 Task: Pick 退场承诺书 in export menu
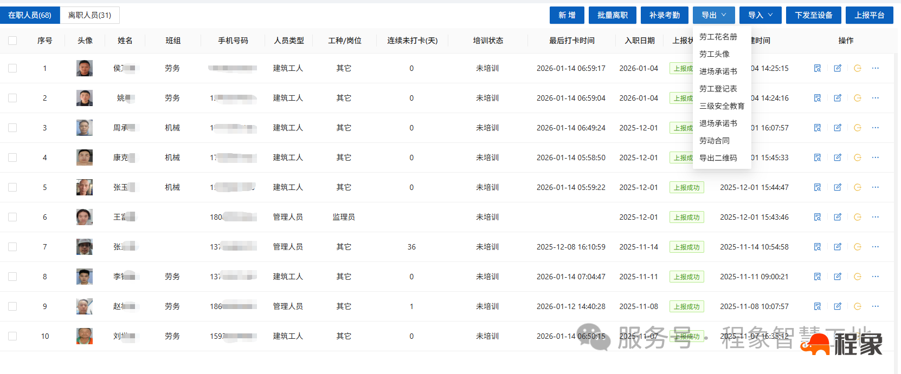pyautogui.click(x=718, y=123)
